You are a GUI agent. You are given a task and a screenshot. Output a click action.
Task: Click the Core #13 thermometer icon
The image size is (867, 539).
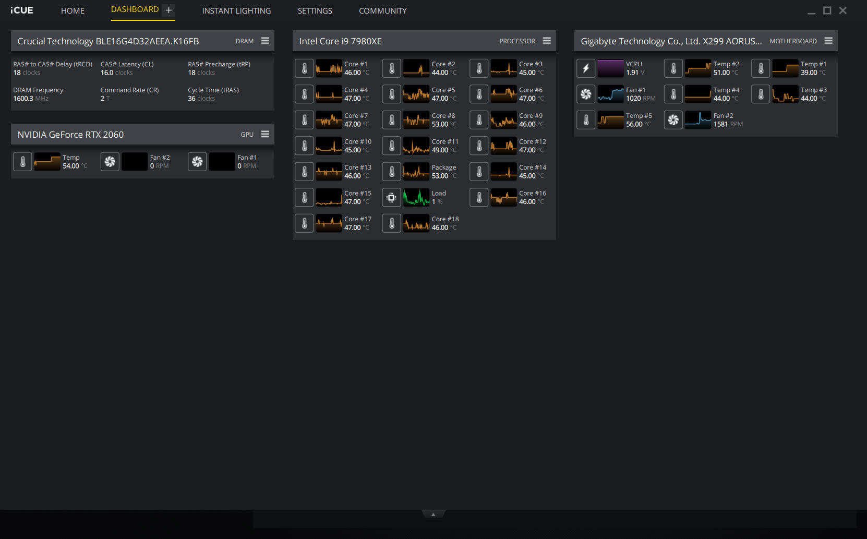tap(304, 172)
